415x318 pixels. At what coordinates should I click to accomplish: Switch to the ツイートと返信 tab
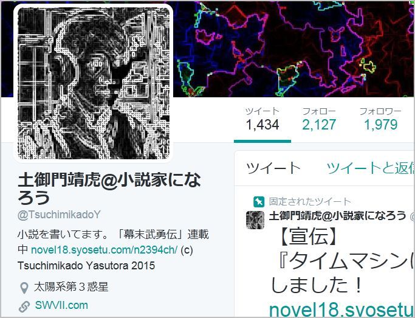(370, 168)
